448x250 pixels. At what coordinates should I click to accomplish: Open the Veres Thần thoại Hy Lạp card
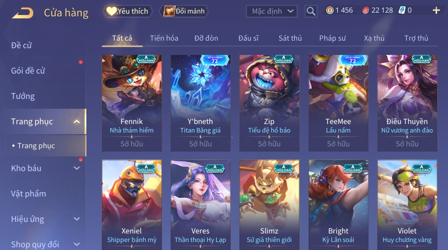point(200,205)
